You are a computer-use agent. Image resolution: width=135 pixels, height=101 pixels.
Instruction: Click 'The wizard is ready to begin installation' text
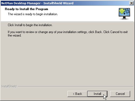33,14
